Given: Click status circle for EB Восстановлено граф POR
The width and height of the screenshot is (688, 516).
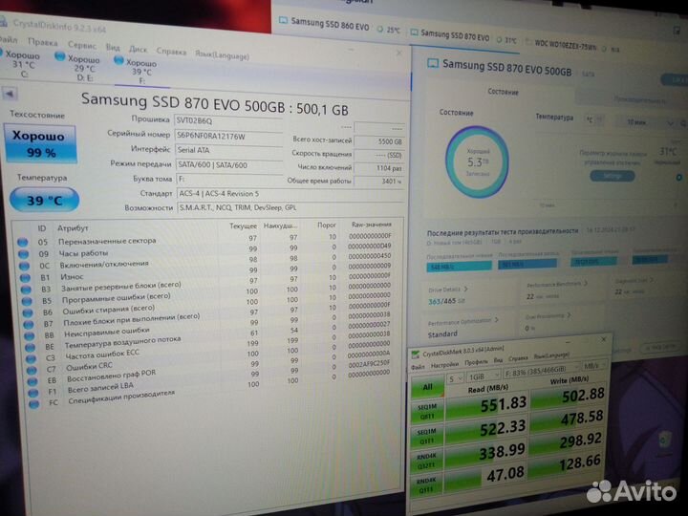Looking at the screenshot, I should tap(32, 381).
